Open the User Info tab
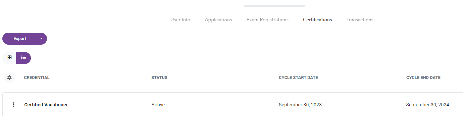 (x=180, y=20)
